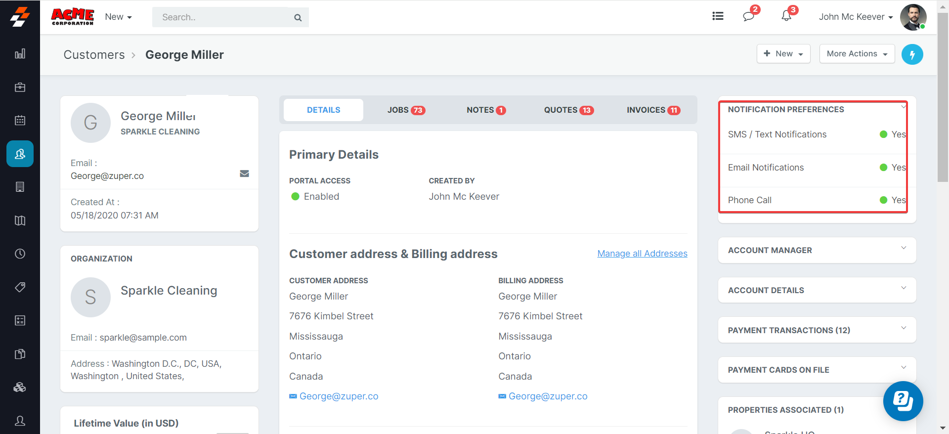Open the dashboard bar chart sidebar icon
Screen dimensions: 949x434
(20, 54)
